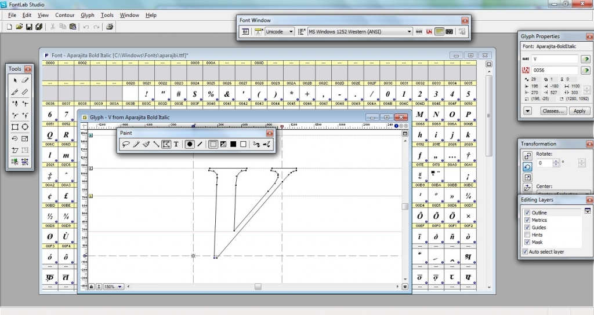Click the Print icon in main toolbar
This screenshot has height=315, width=594.
(x=109, y=27)
